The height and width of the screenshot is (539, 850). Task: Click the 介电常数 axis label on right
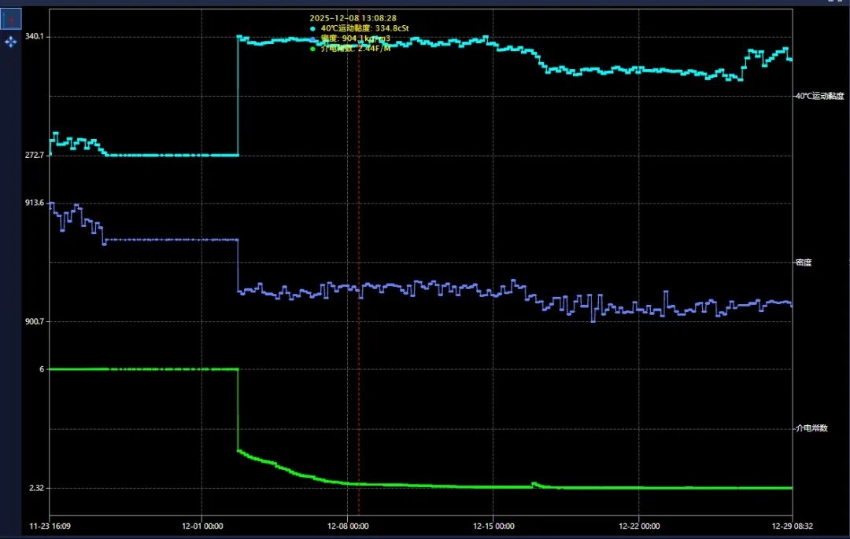tap(811, 428)
